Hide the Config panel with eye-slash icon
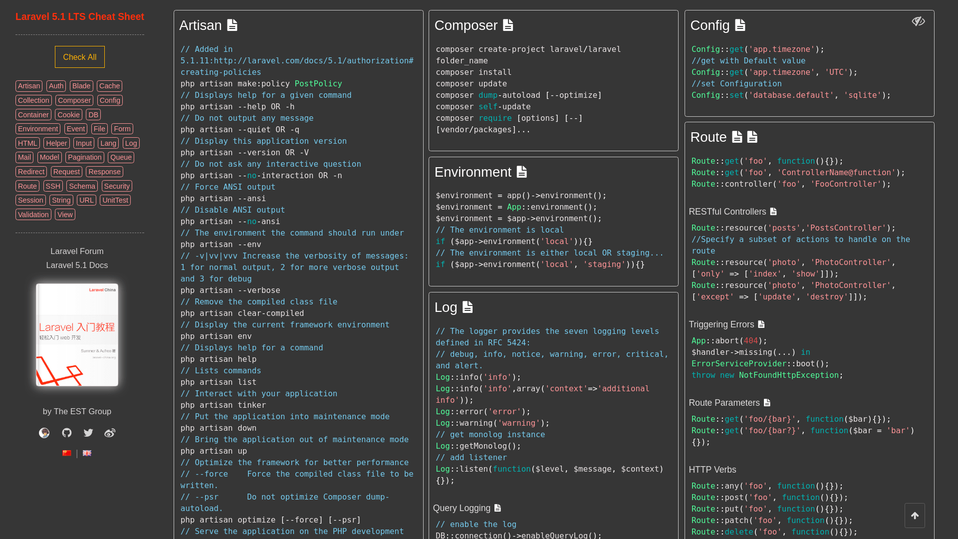Screen dimensions: 958x539 918,21
